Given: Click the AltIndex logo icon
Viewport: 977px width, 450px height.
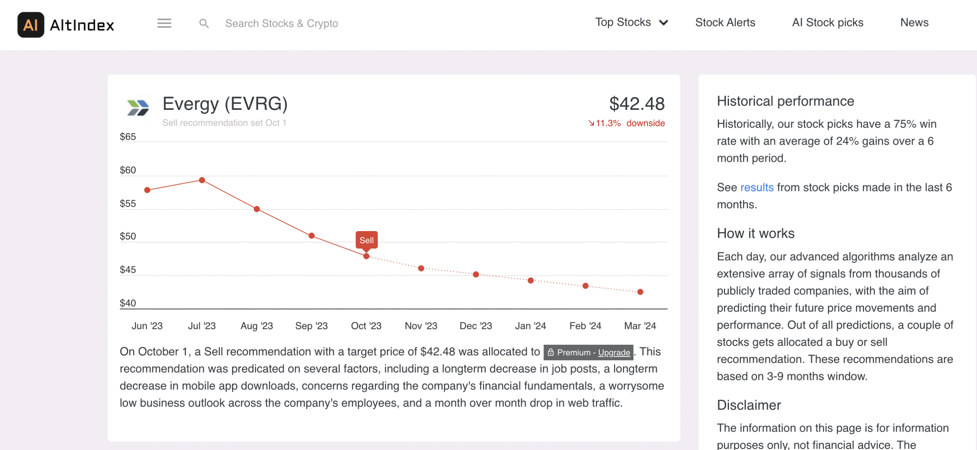Looking at the screenshot, I should point(31,25).
